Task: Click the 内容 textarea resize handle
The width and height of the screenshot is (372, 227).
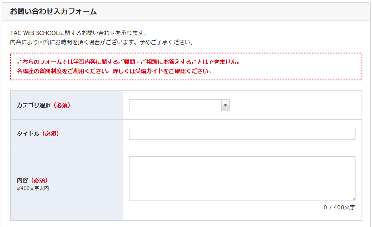Action: pos(354,198)
